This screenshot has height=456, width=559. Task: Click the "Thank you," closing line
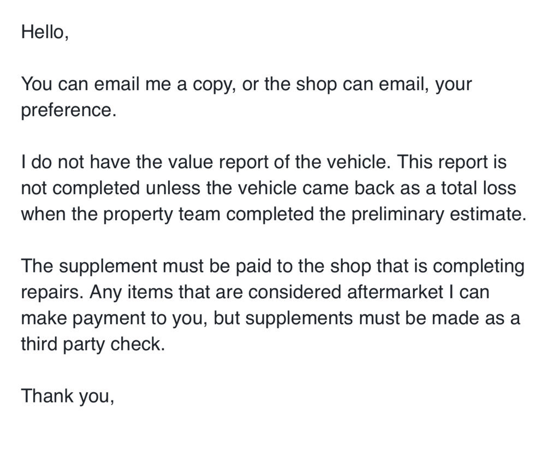(68, 396)
